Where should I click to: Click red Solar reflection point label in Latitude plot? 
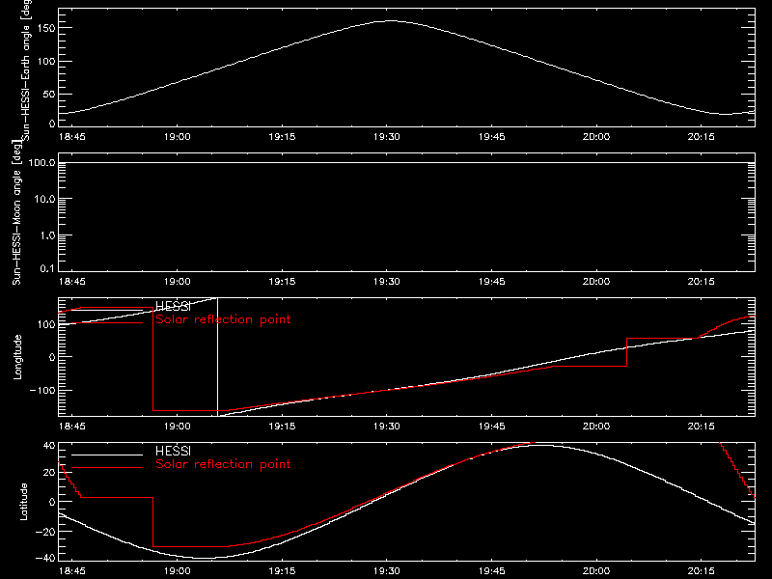[x=223, y=464]
